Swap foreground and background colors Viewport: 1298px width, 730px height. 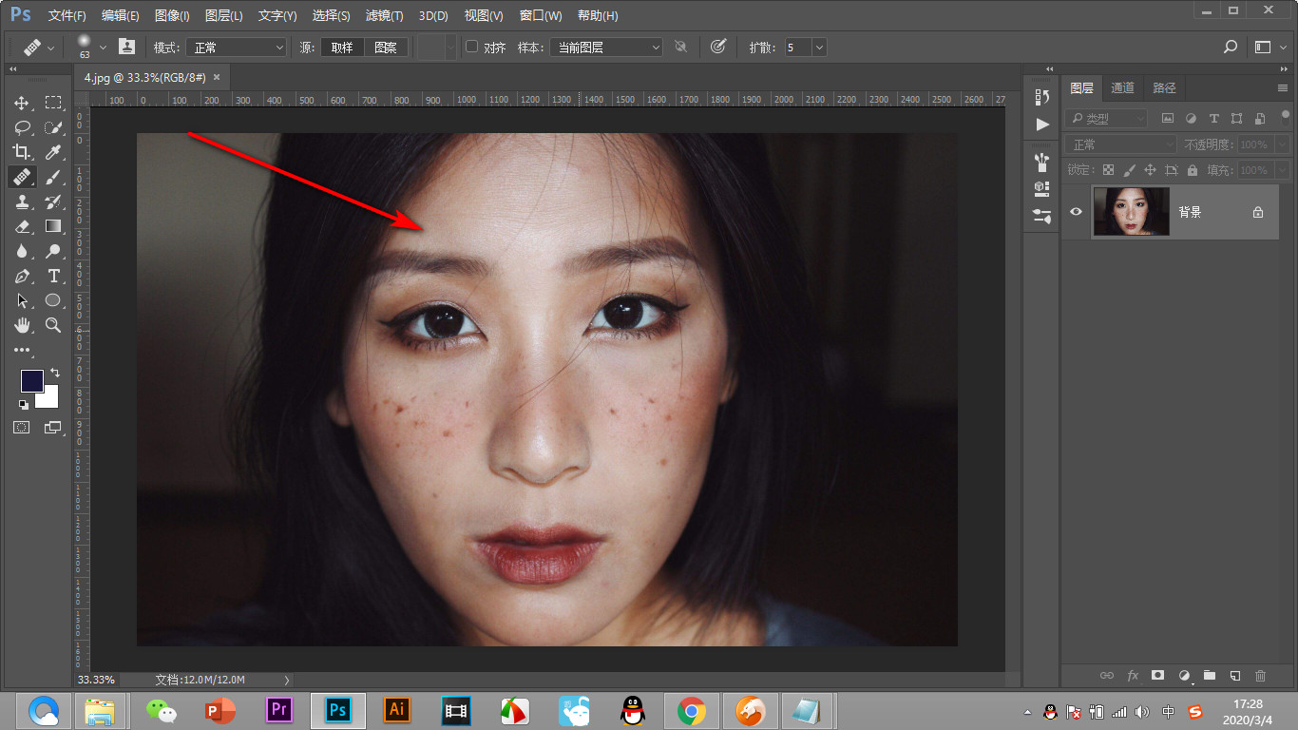coord(54,374)
